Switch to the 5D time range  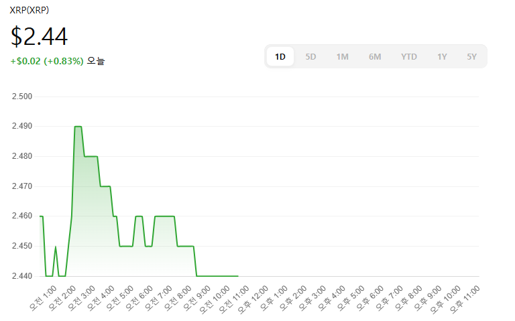point(310,57)
